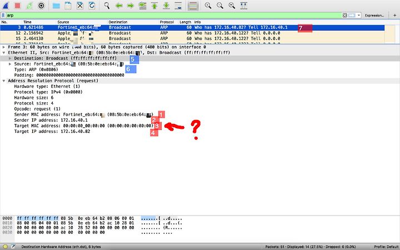400x250 pixels.
Task: Select packet 3 from Fortinet
Action: tap(192, 28)
